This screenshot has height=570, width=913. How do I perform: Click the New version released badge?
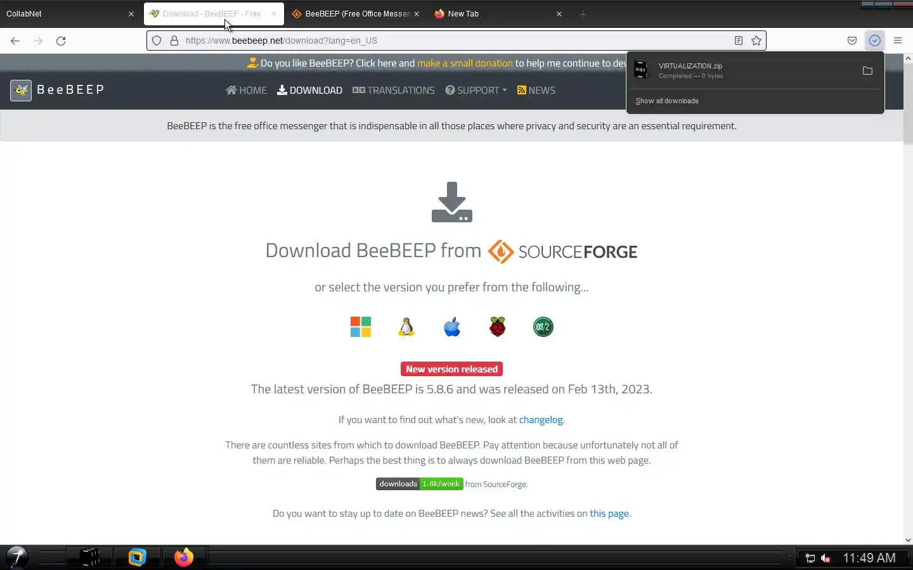click(x=452, y=369)
